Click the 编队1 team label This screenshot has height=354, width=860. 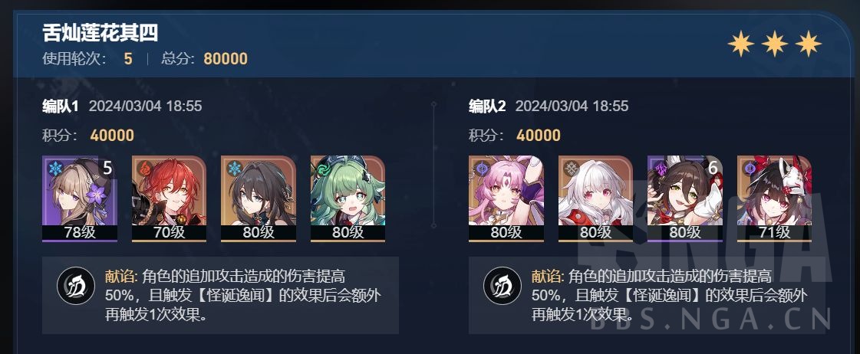(x=61, y=106)
